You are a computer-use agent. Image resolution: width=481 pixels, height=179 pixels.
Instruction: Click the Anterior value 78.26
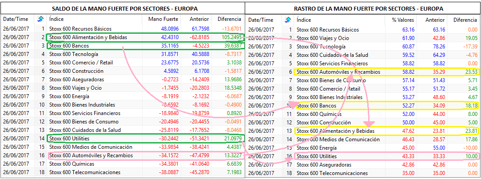[438, 47]
